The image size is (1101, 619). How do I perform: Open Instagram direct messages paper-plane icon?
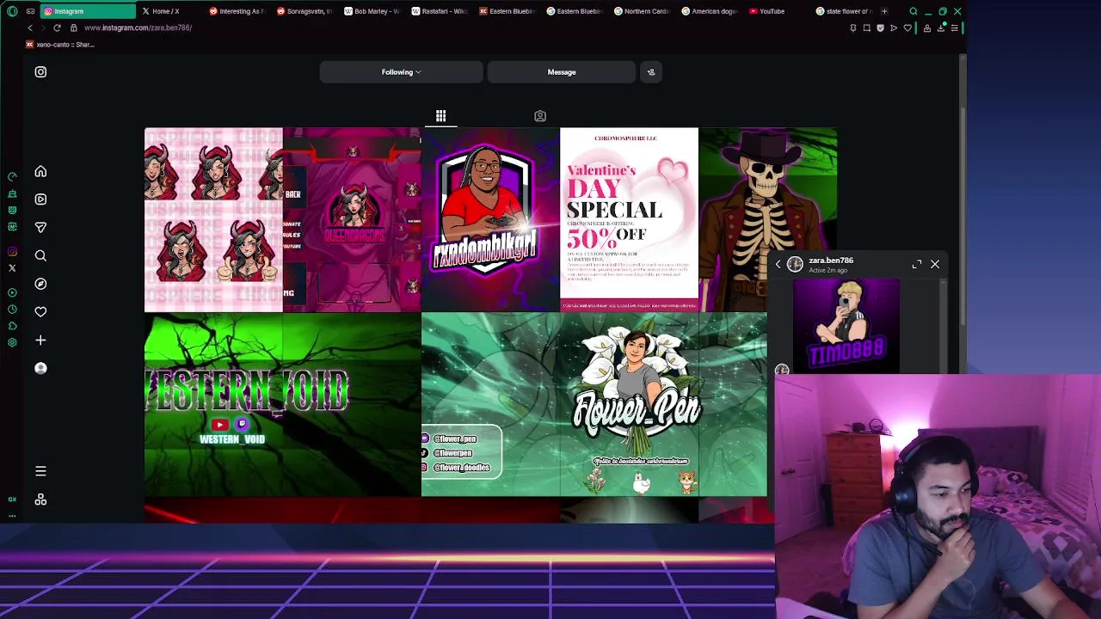coord(40,227)
